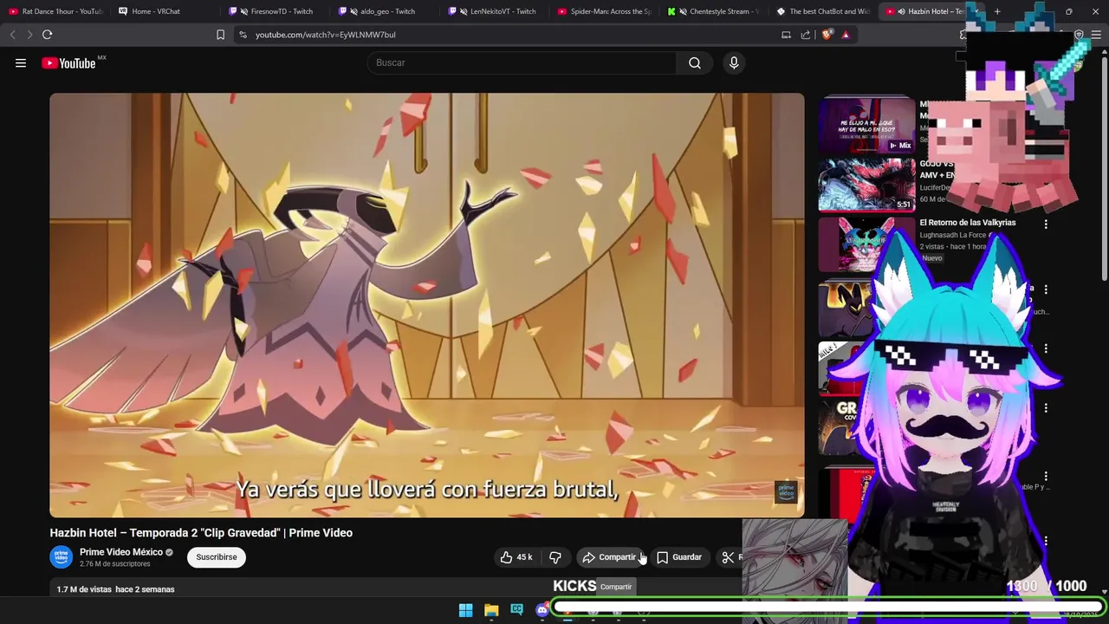Image resolution: width=1109 pixels, height=624 pixels.
Task: Click the scissors clip button
Action: pyautogui.click(x=728, y=557)
